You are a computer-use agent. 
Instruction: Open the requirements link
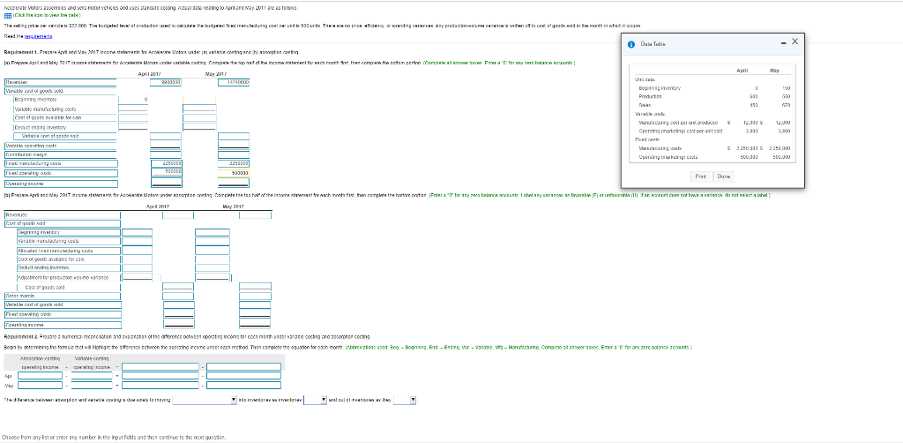coord(39,35)
